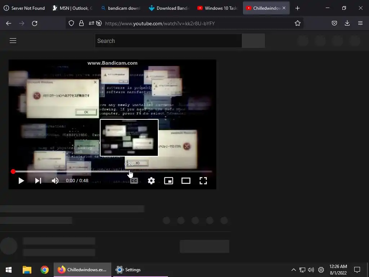Open site permissions icon in address bar

pyautogui.click(x=91, y=23)
